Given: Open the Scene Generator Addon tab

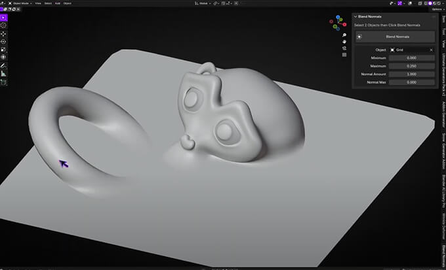Looking at the screenshot, I should click(443, 152).
